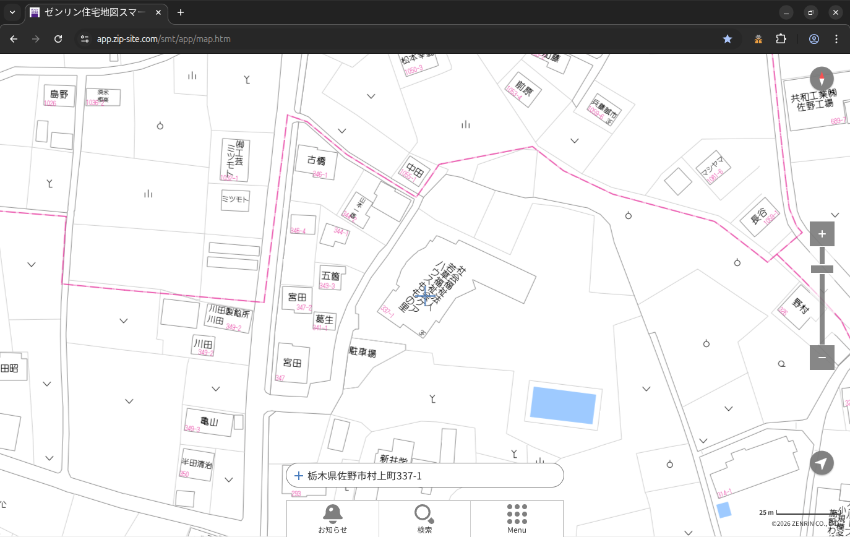Viewport: 850px width, 537px height.
Task: Click the address bar showing 栃木県佐野市村上町337-1
Action: (x=433, y=476)
